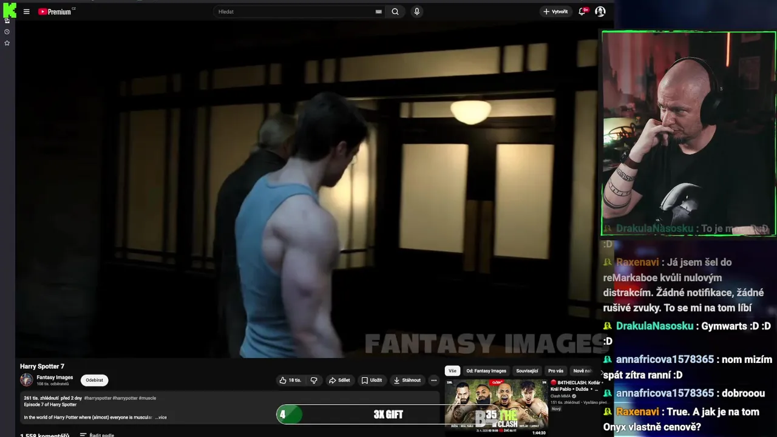Subscribe with the Odebírat button

click(94, 381)
